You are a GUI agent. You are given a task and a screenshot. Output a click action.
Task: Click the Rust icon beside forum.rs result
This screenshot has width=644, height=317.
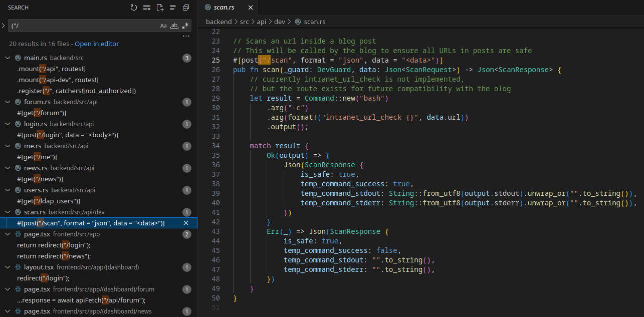click(x=18, y=102)
